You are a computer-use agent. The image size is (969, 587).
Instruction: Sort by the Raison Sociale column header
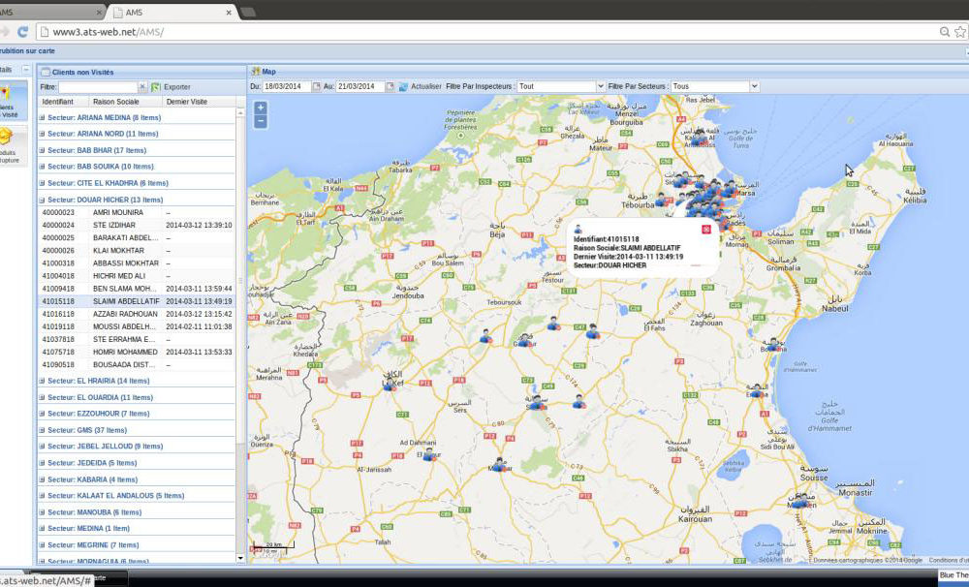[x=115, y=101]
